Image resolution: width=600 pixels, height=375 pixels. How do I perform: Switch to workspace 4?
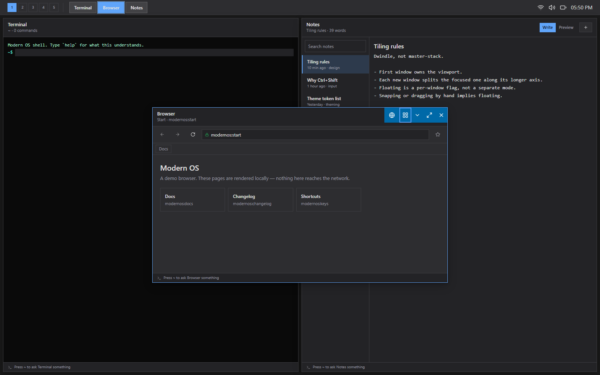(x=43, y=7)
